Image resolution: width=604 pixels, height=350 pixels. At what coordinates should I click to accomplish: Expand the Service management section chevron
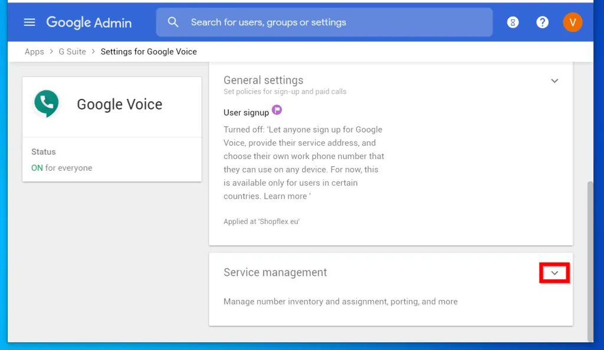pyautogui.click(x=554, y=273)
